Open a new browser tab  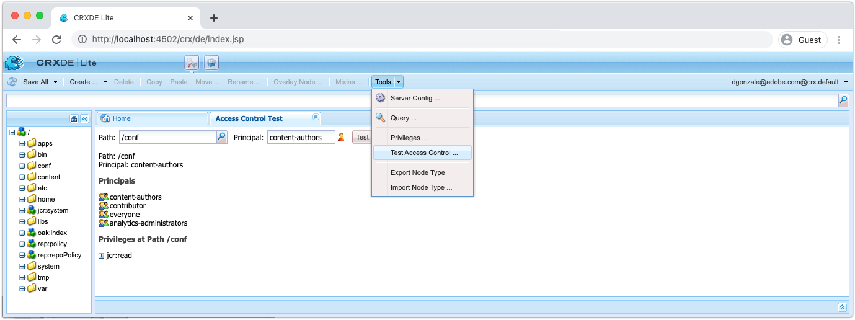[214, 18]
